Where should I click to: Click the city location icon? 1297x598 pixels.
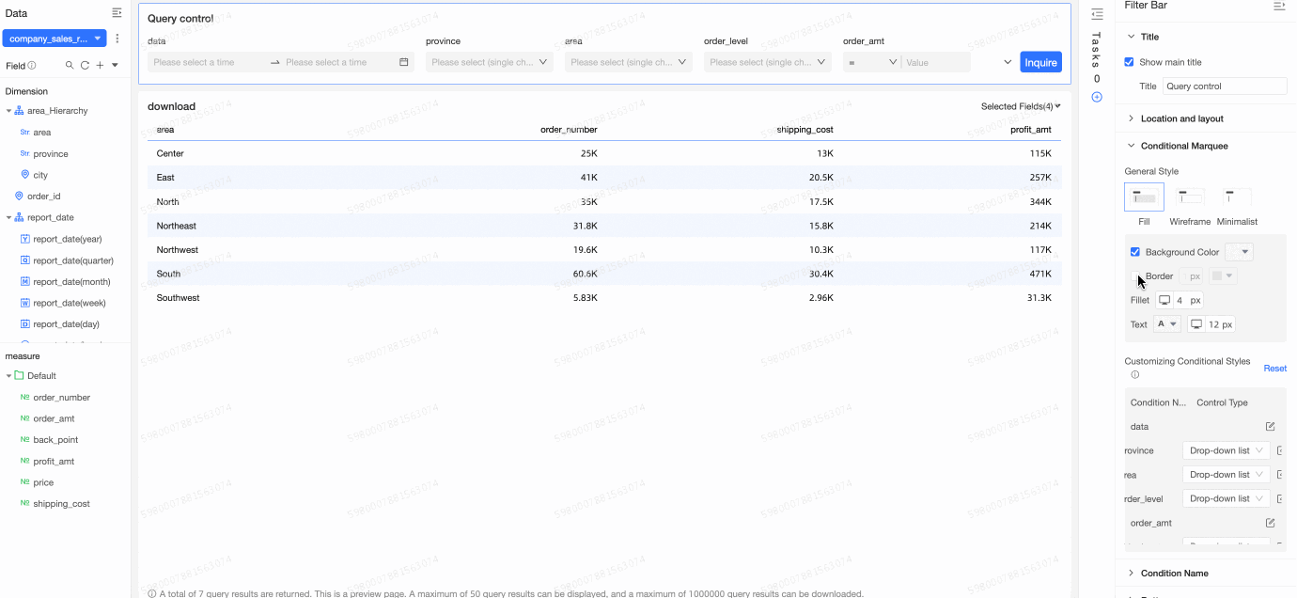coord(24,175)
